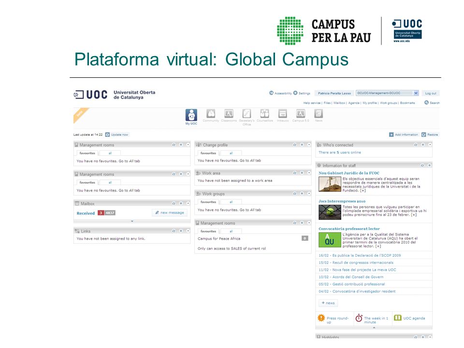This screenshot has height=348, width=464.
Task: Click the Update now refresh icon
Action: 107,135
